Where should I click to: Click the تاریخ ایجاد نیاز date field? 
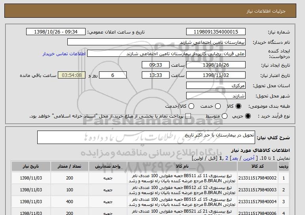[216, 65]
